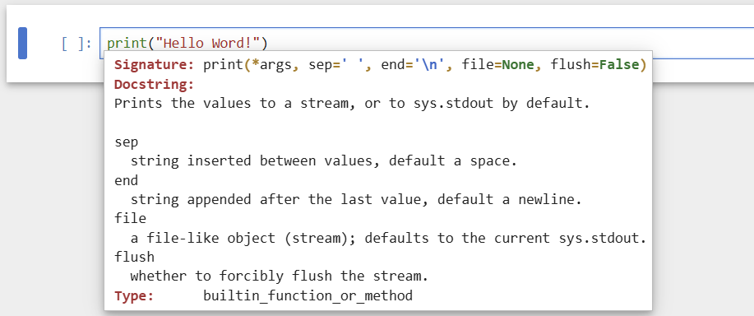
Task: Click the code cell input containing print("Hello Word!")
Action: pyautogui.click(x=427, y=44)
